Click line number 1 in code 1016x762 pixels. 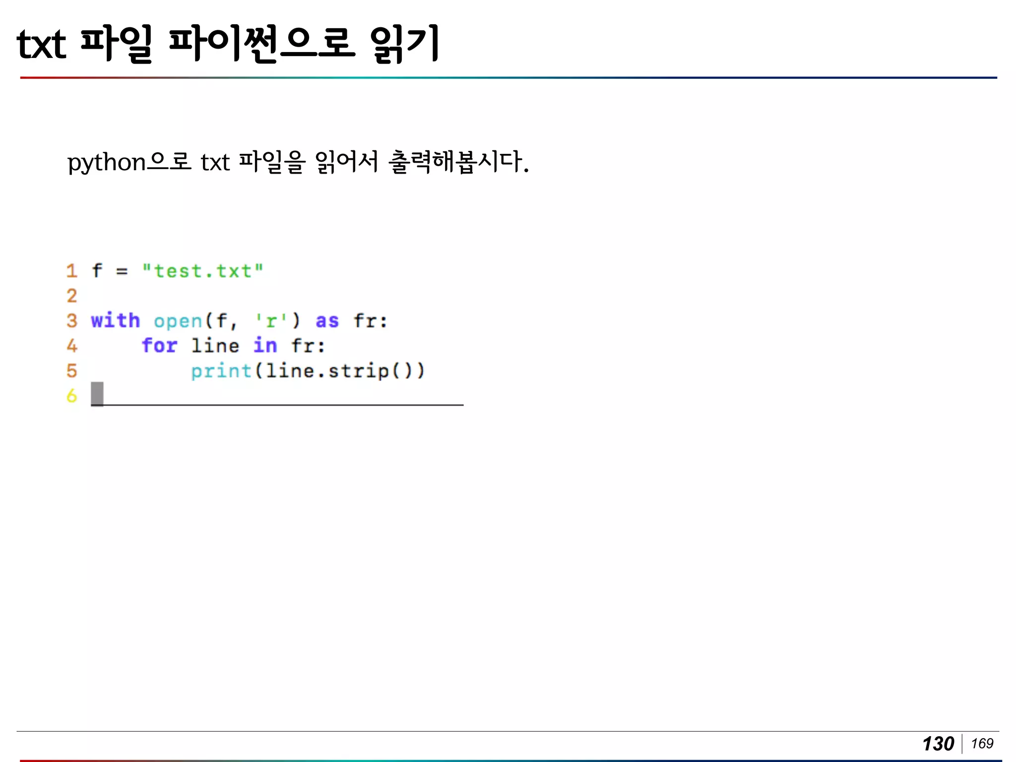(72, 271)
